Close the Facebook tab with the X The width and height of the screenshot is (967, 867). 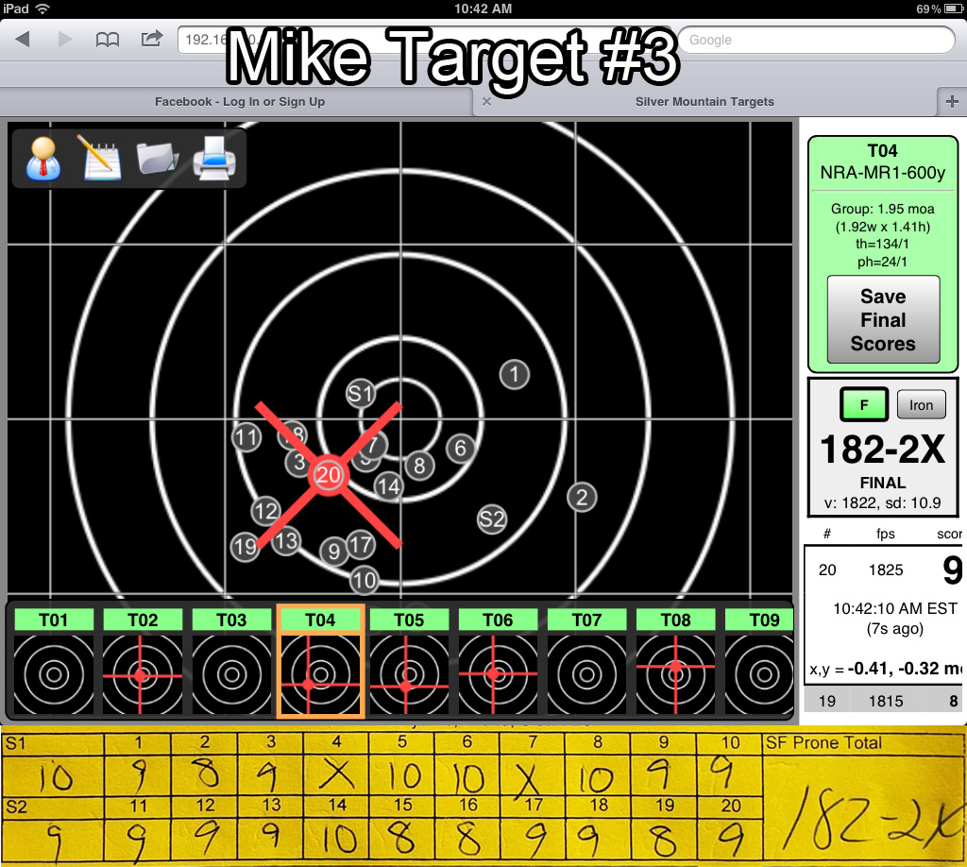click(486, 102)
